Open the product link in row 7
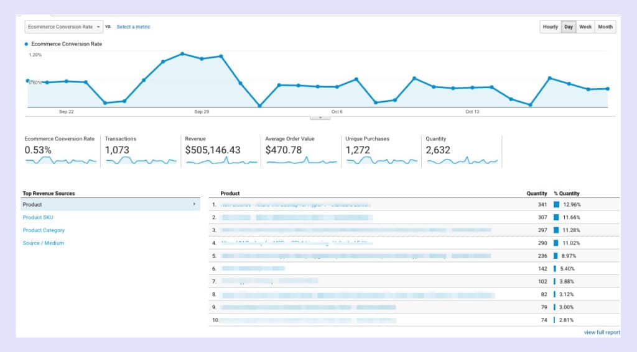This screenshot has height=352, width=637. [x=269, y=281]
